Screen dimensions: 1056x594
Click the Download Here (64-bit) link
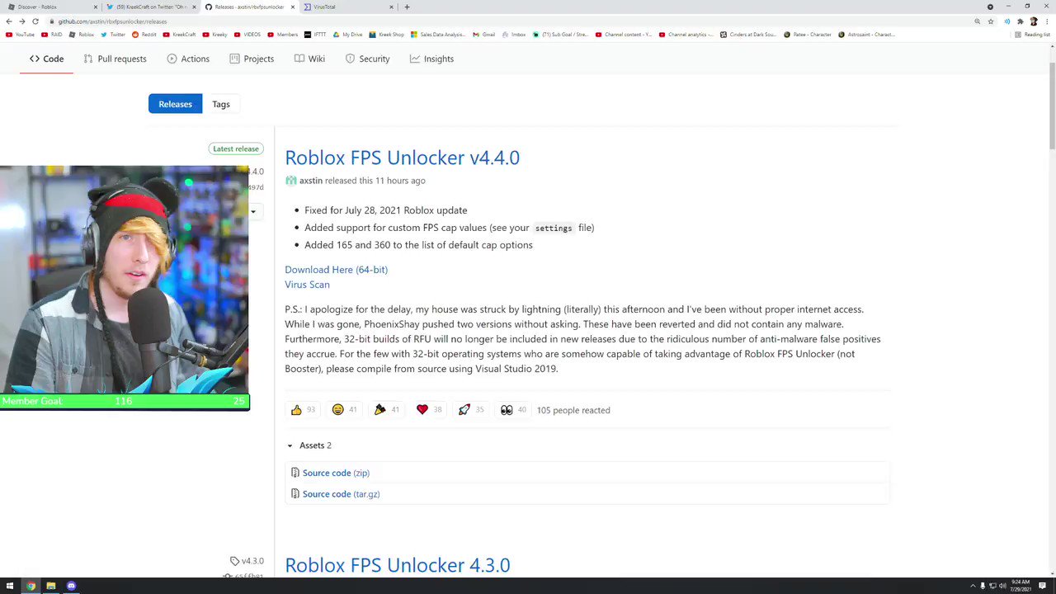(336, 270)
